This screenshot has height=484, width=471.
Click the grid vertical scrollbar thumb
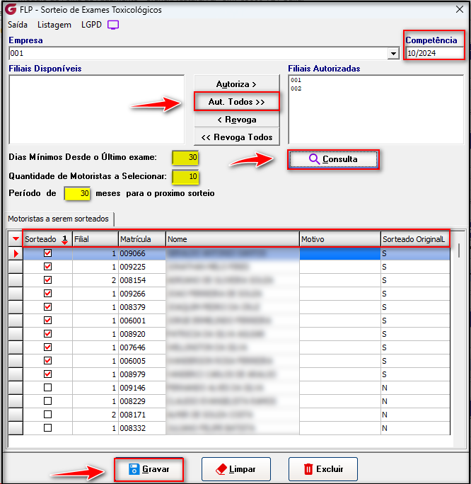(x=459, y=250)
